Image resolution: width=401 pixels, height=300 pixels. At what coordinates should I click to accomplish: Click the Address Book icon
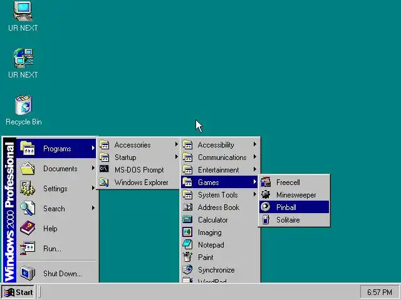(x=187, y=207)
